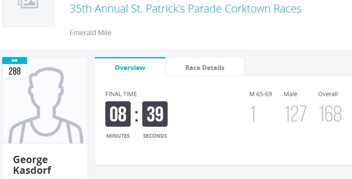Switch to the Overview tab

click(130, 67)
